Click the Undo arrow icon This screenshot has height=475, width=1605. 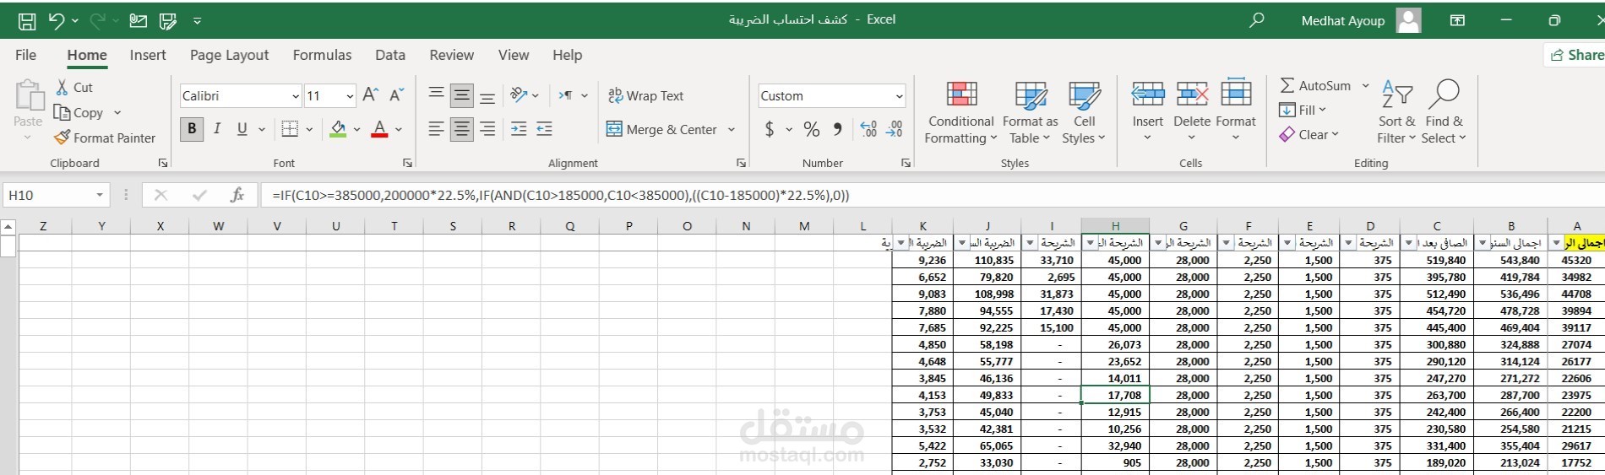tap(57, 21)
